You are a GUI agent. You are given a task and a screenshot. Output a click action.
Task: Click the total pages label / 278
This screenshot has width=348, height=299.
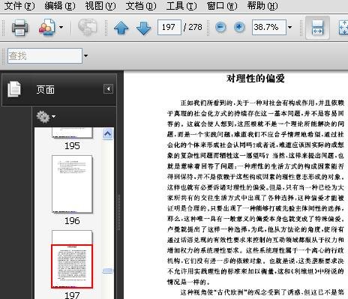[193, 27]
